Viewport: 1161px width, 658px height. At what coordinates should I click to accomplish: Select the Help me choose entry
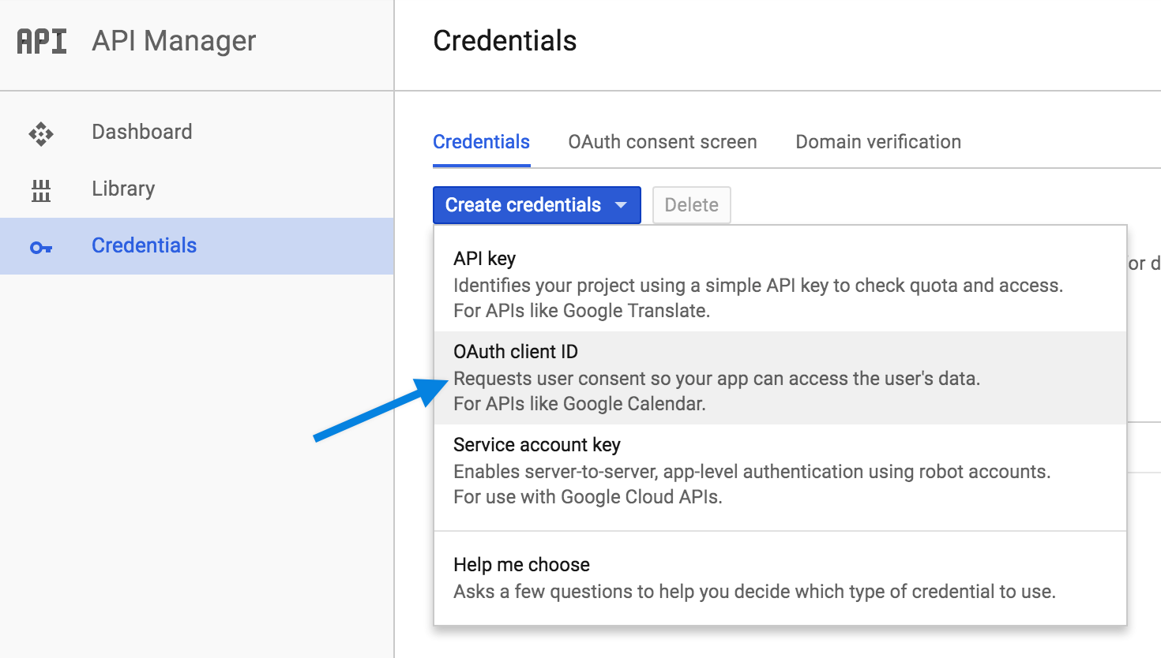[521, 565]
